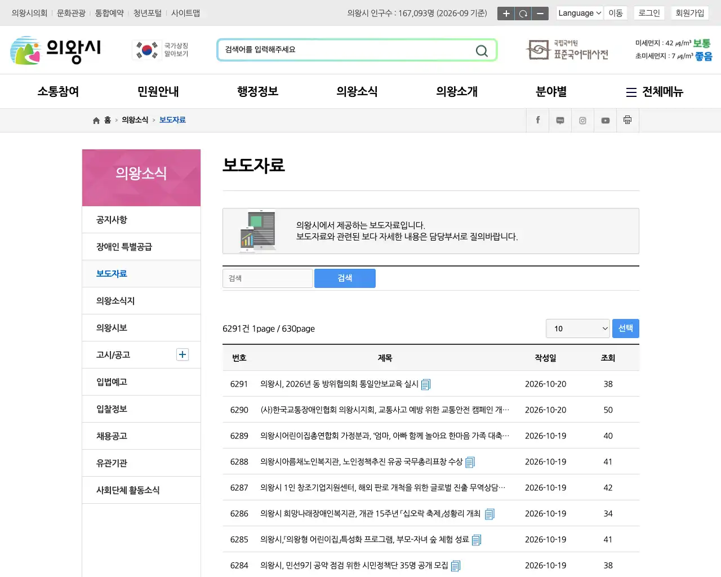This screenshot has width=721, height=577.
Task: Open attachment icon for article 6286
Action: coord(489,514)
